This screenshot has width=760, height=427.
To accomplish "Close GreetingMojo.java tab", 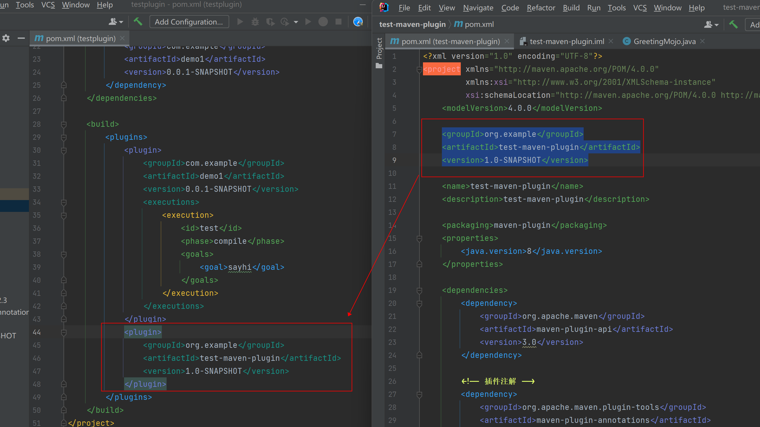I will 702,41.
